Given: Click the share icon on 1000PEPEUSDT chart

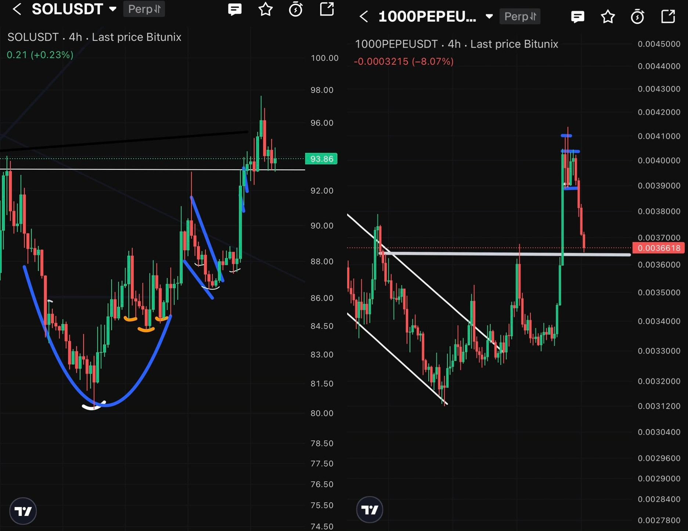Looking at the screenshot, I should click(669, 17).
